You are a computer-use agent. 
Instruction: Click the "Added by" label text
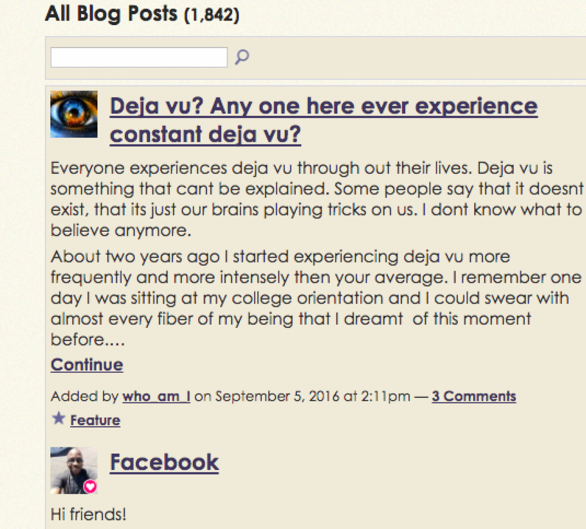click(x=85, y=396)
